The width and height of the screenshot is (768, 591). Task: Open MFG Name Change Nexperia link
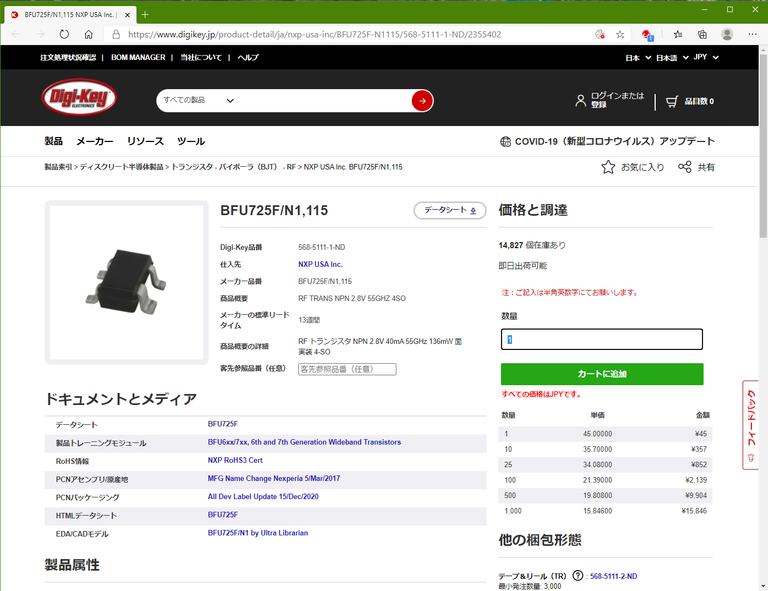[274, 478]
